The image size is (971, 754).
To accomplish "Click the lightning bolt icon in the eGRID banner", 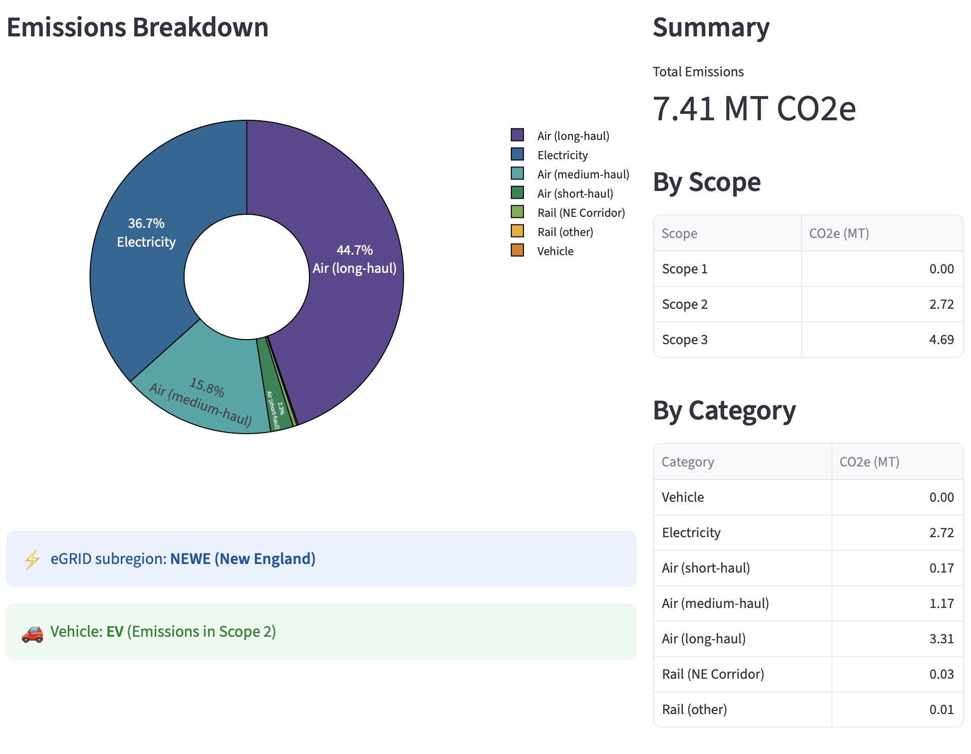I will click(31, 559).
